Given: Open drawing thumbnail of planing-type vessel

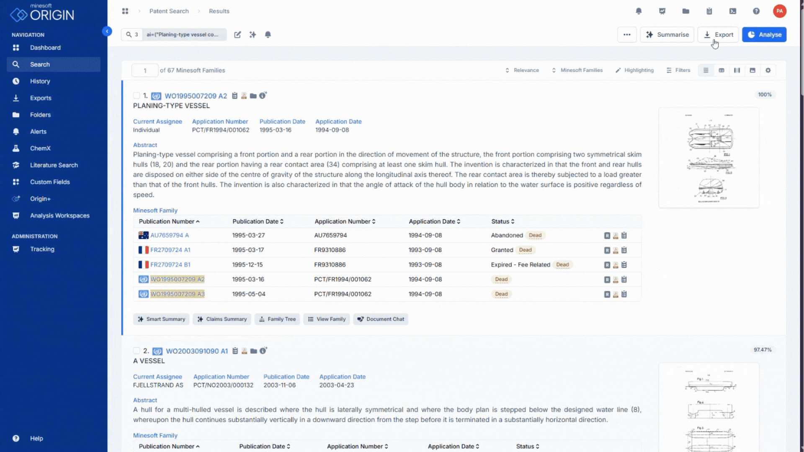Looking at the screenshot, I should point(709,158).
